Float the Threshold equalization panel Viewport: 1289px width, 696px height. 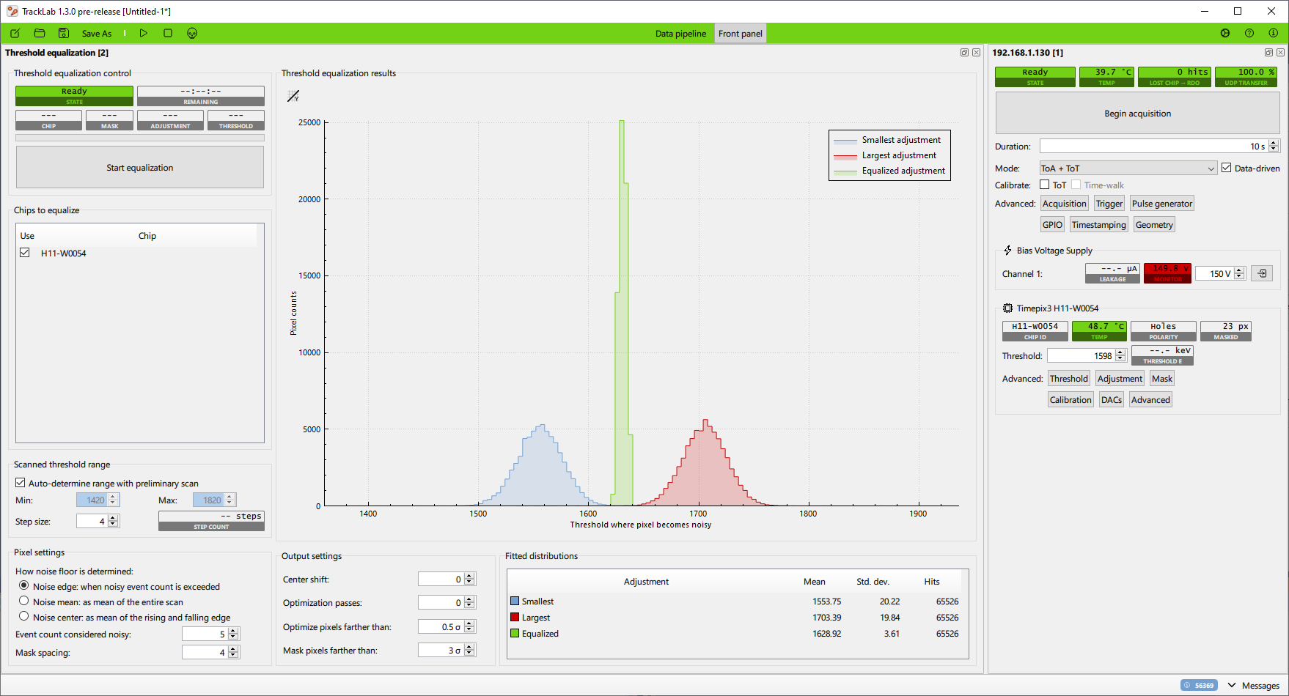(964, 53)
